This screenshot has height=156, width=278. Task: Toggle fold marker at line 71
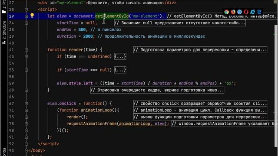pyautogui.click(x=26, y=110)
